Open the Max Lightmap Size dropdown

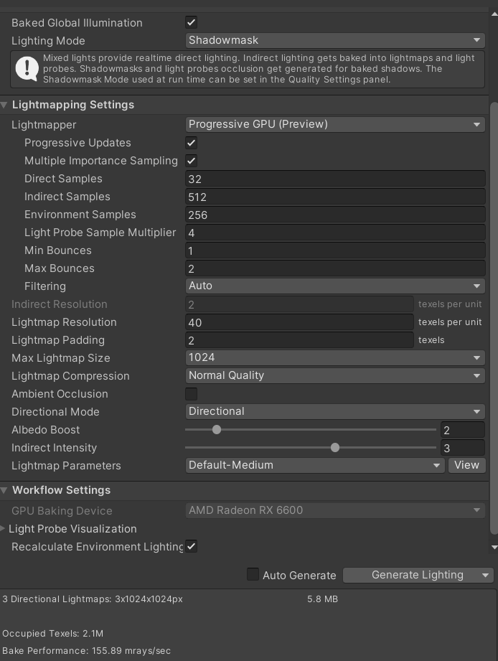(334, 357)
